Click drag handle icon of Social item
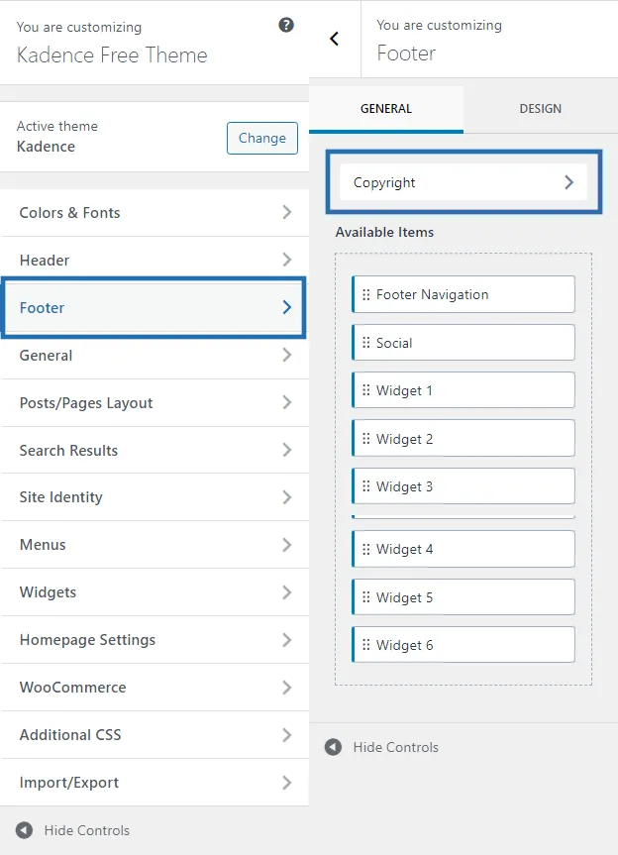The height and width of the screenshot is (855, 618). [x=365, y=343]
